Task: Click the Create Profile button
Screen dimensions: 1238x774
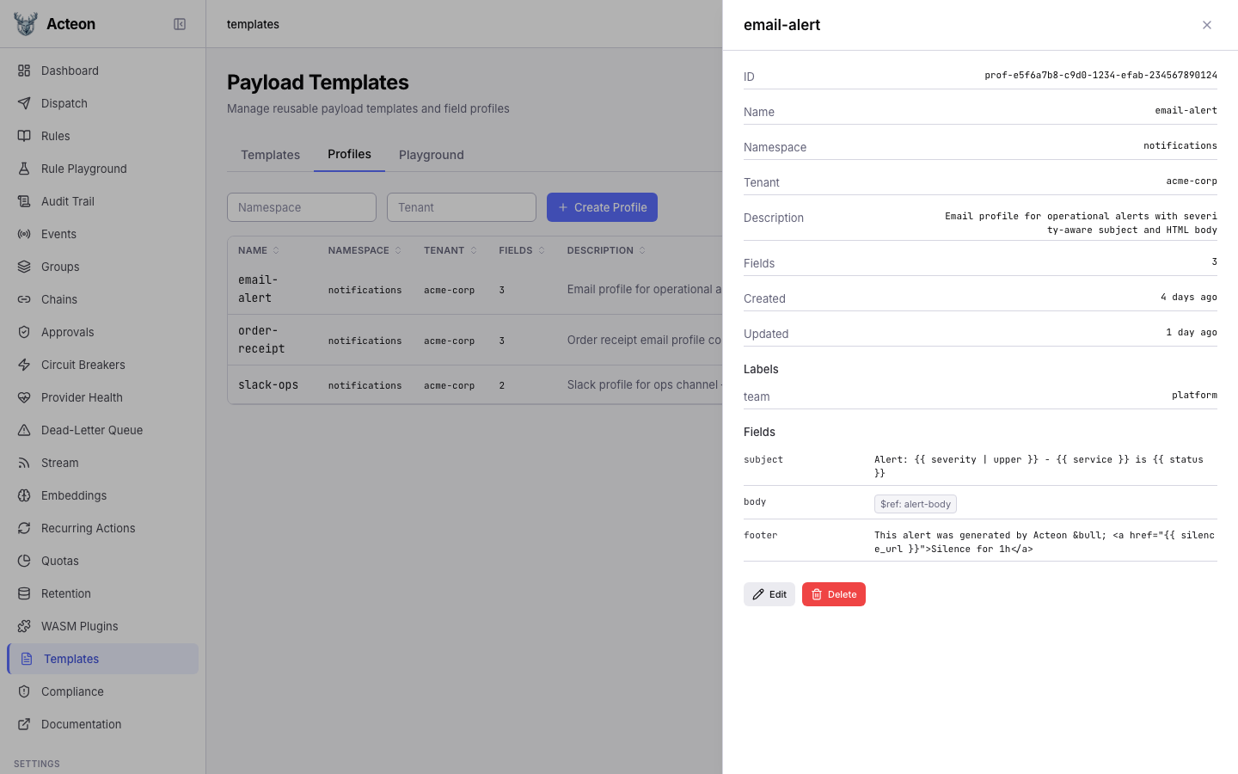Action: [x=602, y=207]
